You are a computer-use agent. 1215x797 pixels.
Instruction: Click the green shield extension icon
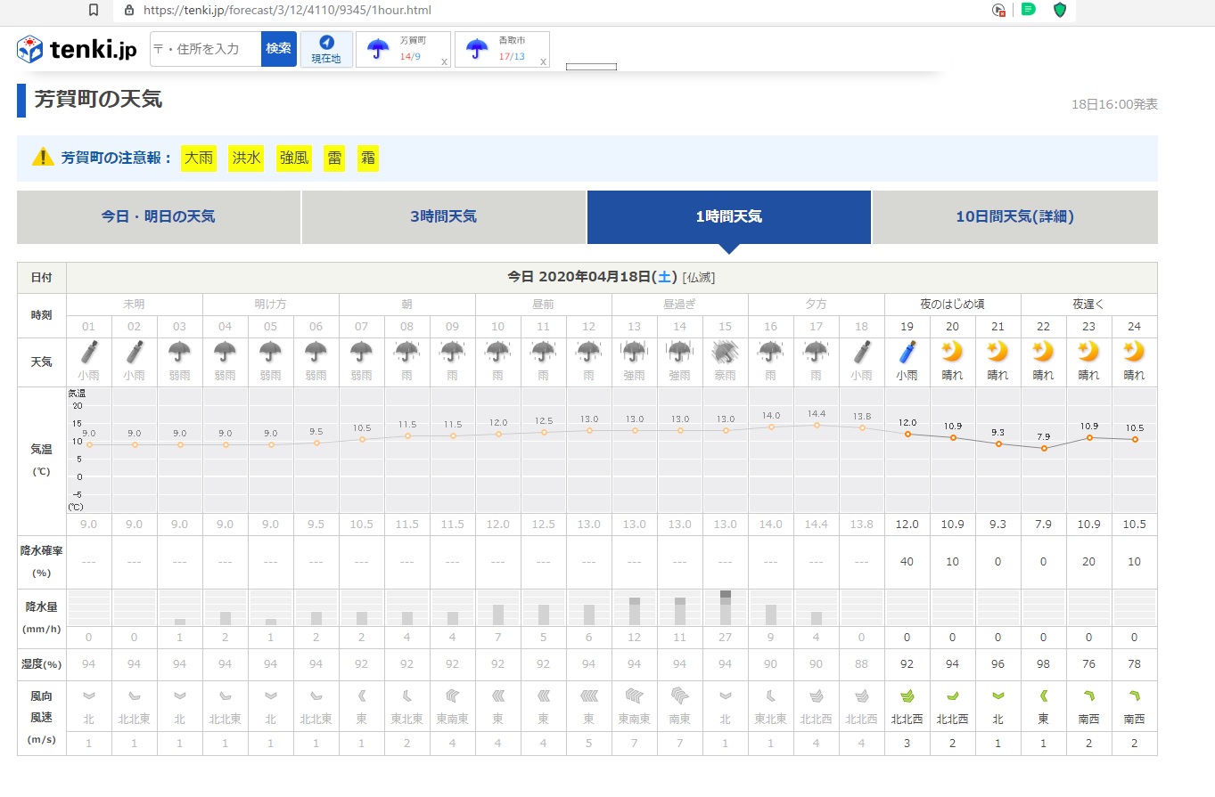tap(1060, 10)
